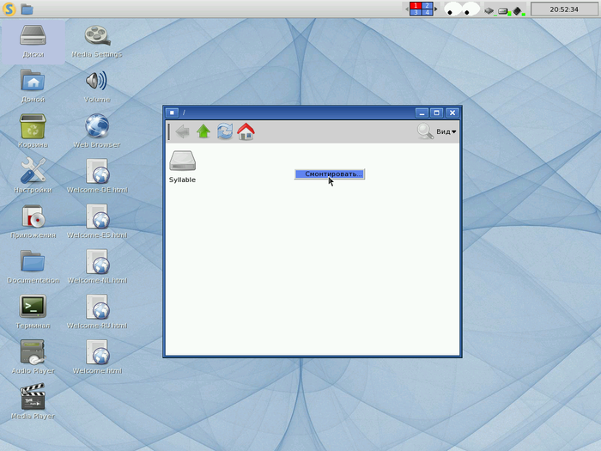Select the Syllable drive icon

182,161
